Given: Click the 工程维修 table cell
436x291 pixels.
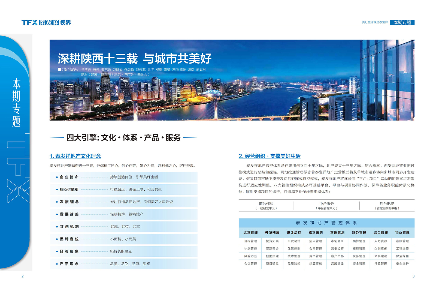Looking at the screenshot, I should coord(402,249).
